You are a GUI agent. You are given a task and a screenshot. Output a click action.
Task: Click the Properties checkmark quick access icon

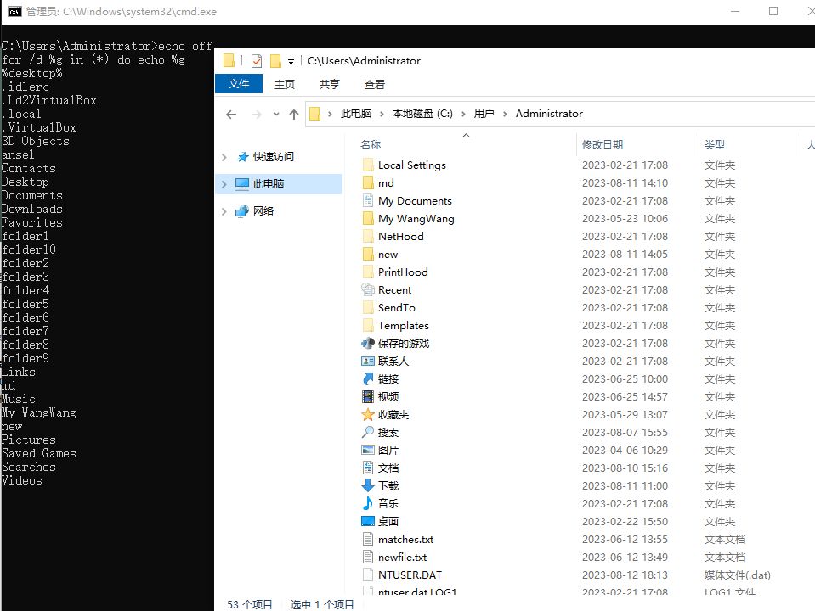pos(257,61)
